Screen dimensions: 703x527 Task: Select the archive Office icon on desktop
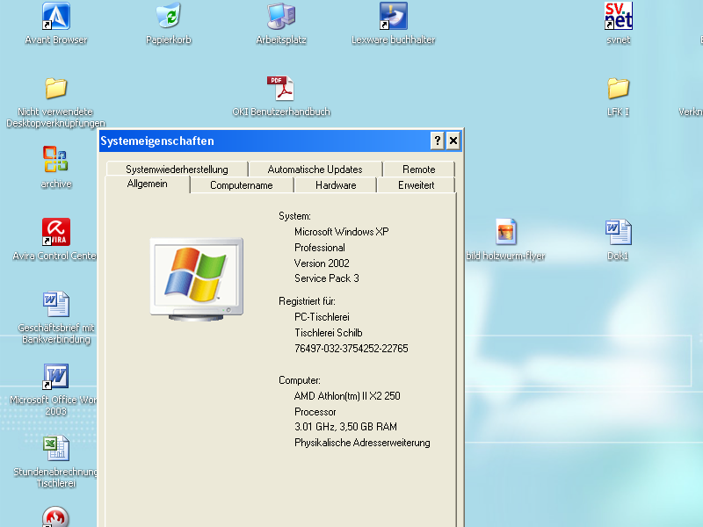[56, 167]
